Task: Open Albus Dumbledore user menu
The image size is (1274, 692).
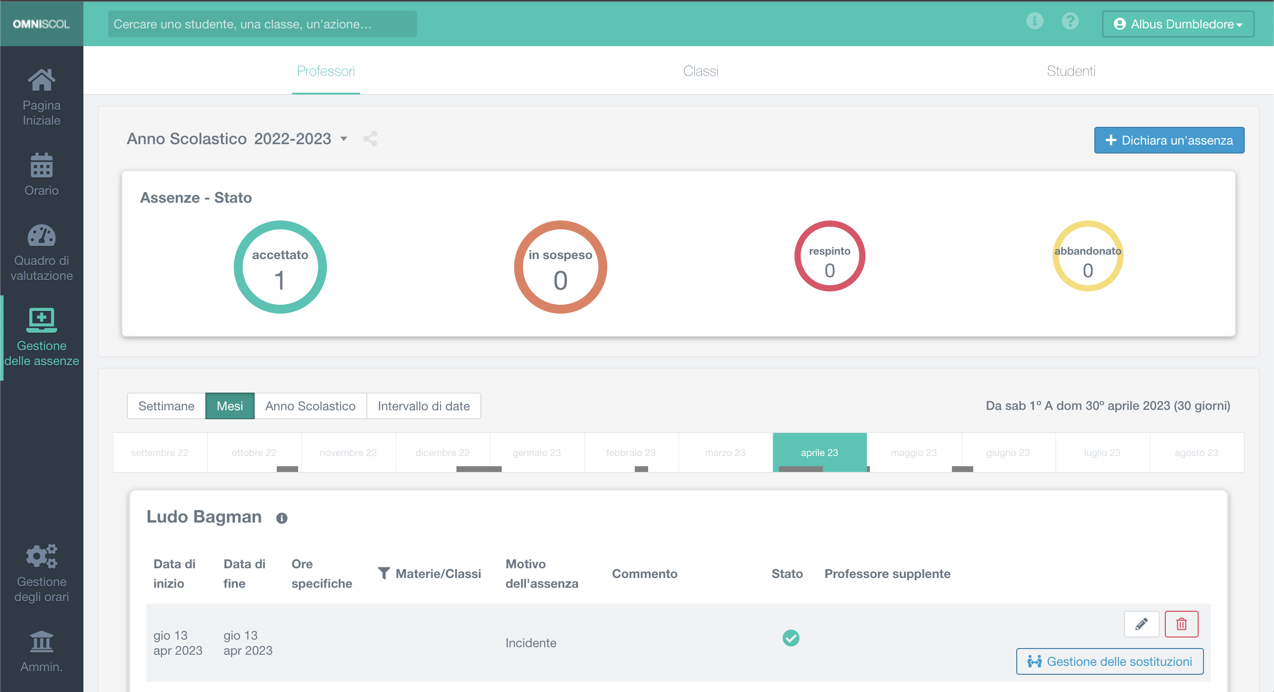Action: (x=1178, y=24)
